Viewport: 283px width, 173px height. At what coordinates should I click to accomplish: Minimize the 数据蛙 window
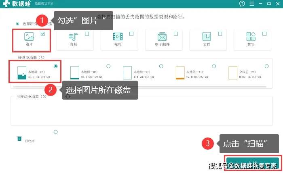[260, 4]
